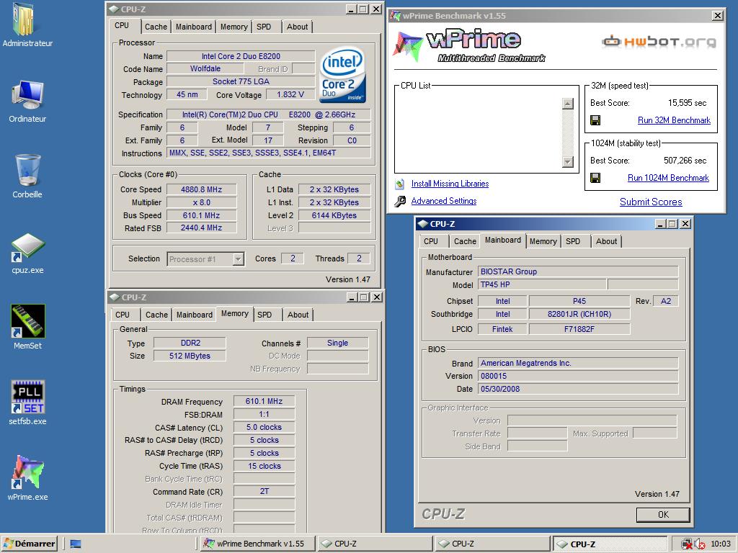Viewport: 738px width, 553px height.
Task: Click the floppy save icon for 1024M score
Action: pos(595,178)
